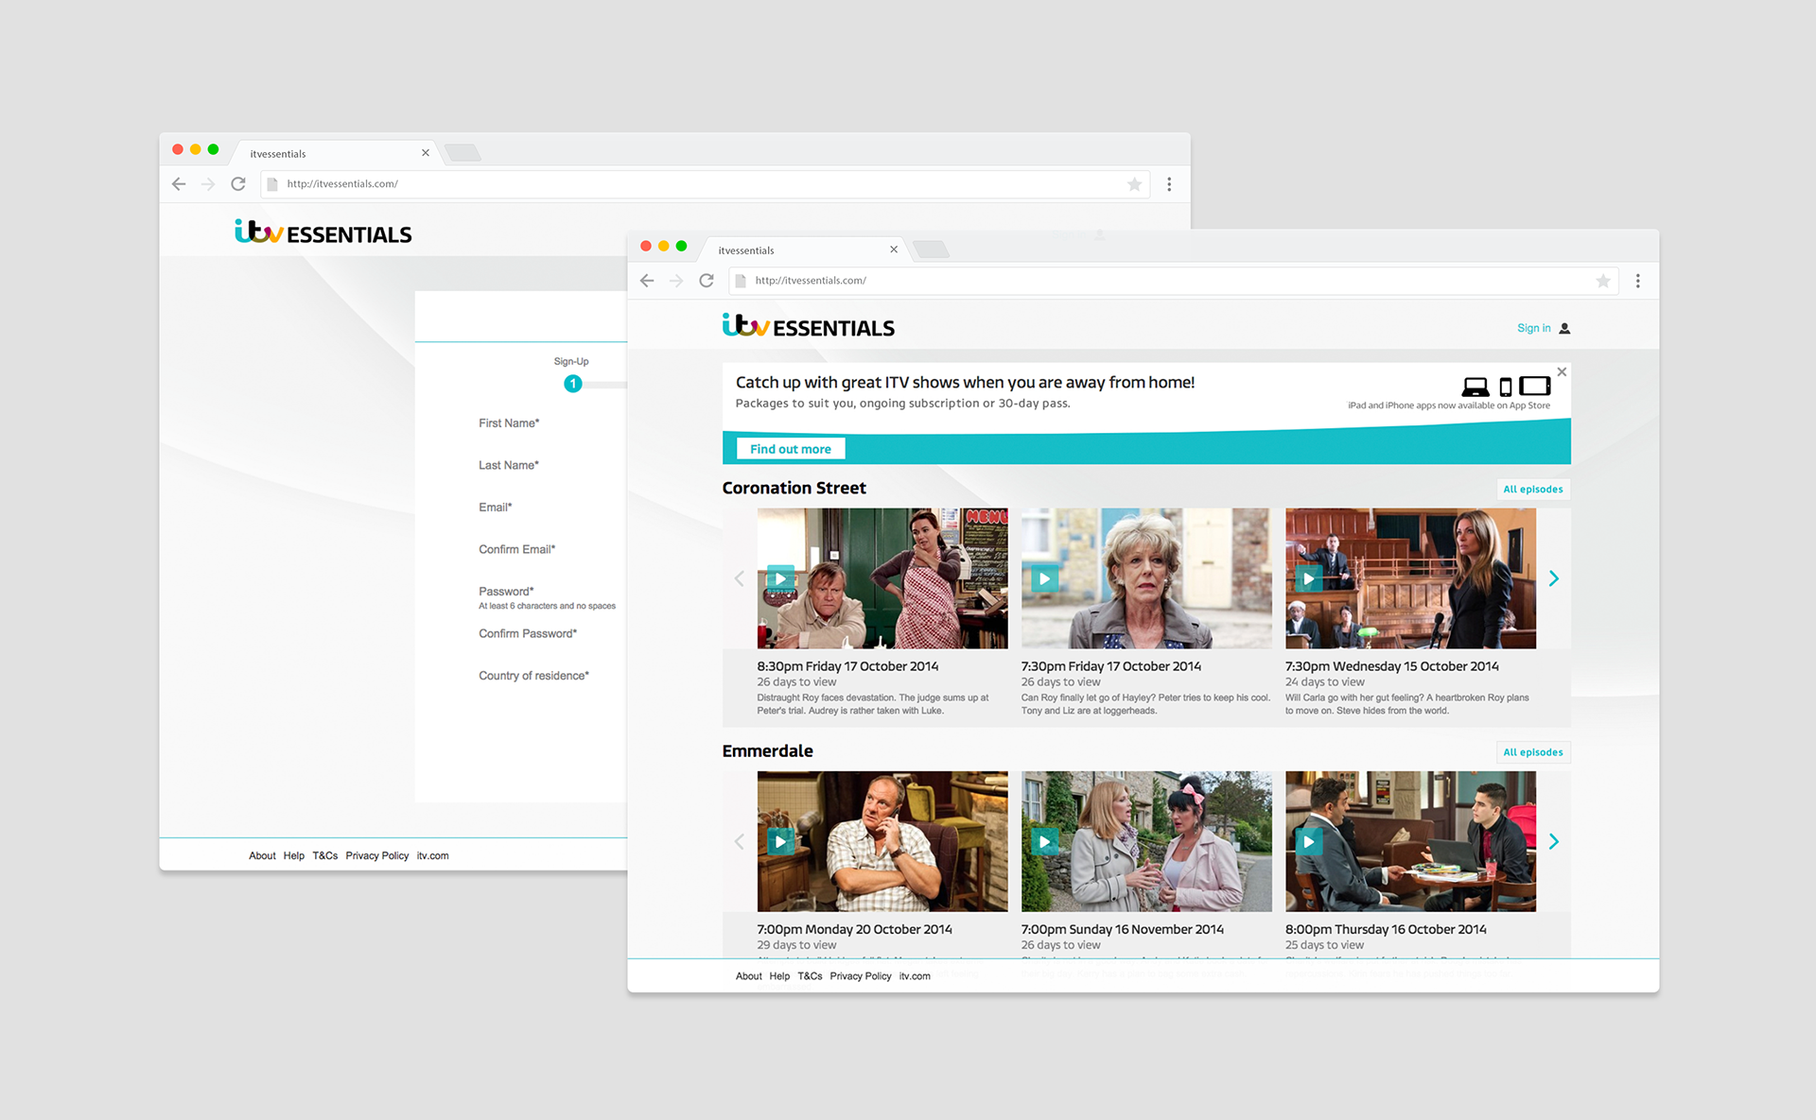Image resolution: width=1816 pixels, height=1120 pixels.
Task: Click laptop device icon in banner
Action: (x=1475, y=387)
